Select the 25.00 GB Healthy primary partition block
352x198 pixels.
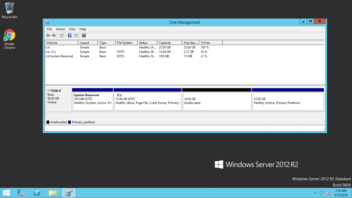(x=288, y=99)
